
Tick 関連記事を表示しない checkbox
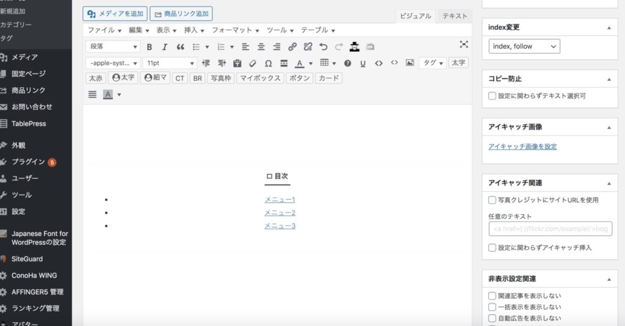click(493, 296)
